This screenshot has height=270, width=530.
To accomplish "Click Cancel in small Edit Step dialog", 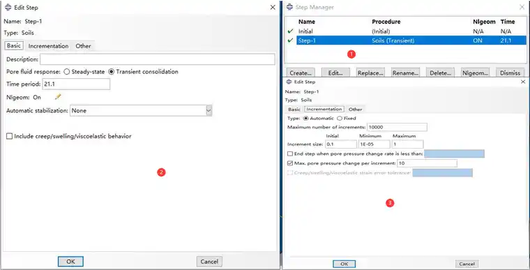I will pyautogui.click(x=467, y=264).
